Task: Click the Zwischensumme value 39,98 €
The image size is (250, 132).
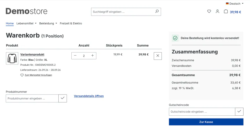Action: [236, 60]
